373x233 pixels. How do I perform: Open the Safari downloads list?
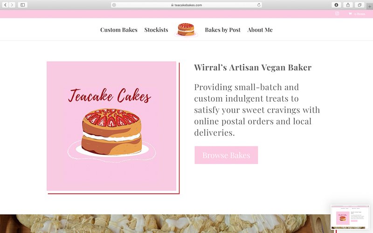336,5
